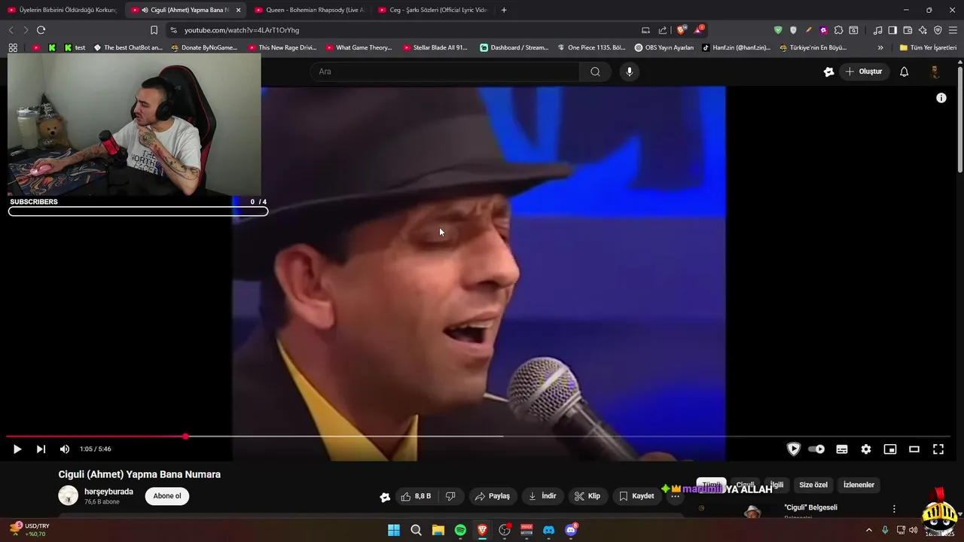
Task: Open harşeyburada channel name link
Action: tap(108, 492)
